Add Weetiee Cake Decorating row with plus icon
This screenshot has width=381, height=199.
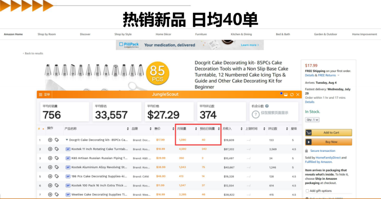click(50, 194)
